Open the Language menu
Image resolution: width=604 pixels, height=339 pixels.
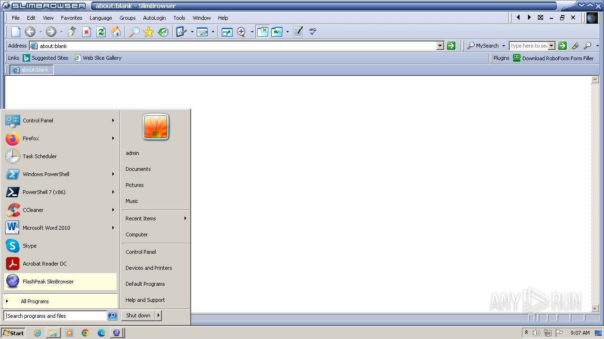click(x=101, y=18)
